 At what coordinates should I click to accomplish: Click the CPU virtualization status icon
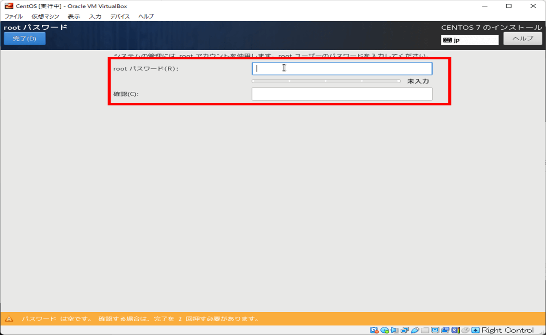point(456,330)
